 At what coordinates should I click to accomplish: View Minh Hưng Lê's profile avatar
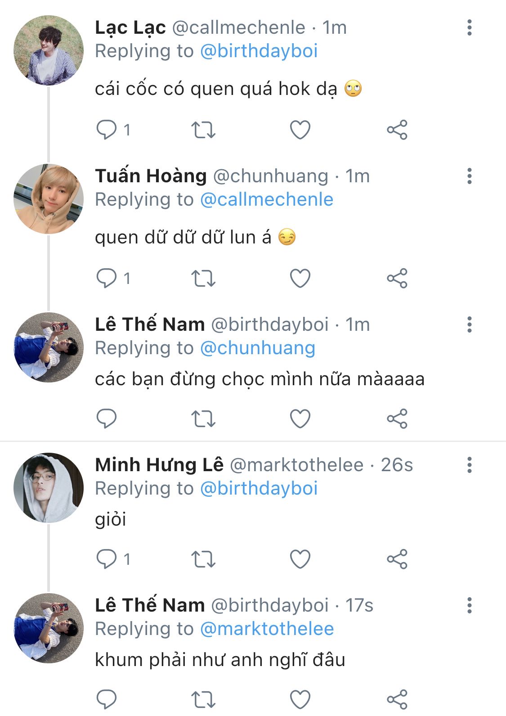point(49,487)
